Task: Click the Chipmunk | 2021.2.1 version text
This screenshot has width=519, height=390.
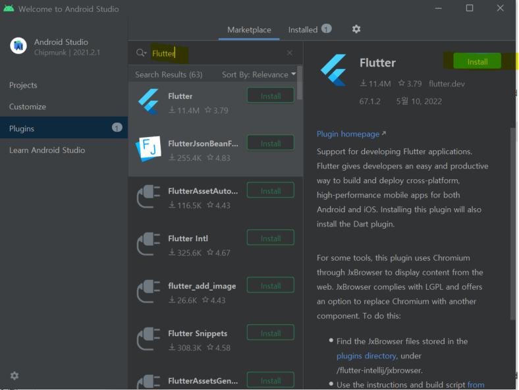Action: point(67,52)
